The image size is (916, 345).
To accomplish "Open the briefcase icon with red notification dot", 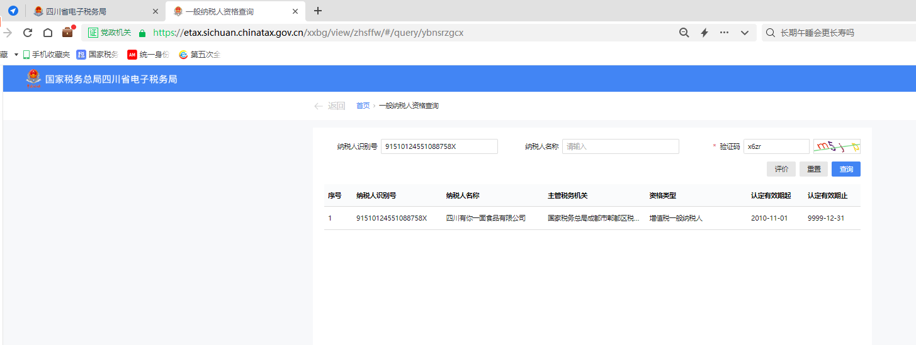I will 67,32.
